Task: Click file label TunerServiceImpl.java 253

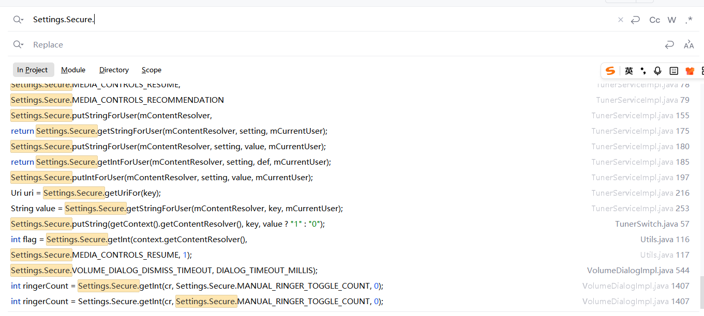Action: pyautogui.click(x=640, y=208)
